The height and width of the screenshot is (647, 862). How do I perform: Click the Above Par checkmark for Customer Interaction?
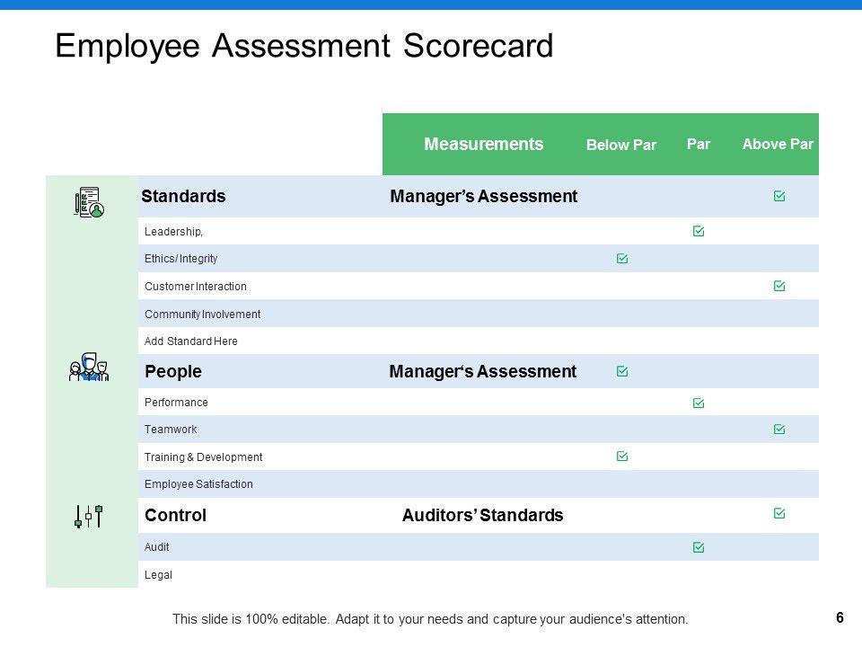779,286
